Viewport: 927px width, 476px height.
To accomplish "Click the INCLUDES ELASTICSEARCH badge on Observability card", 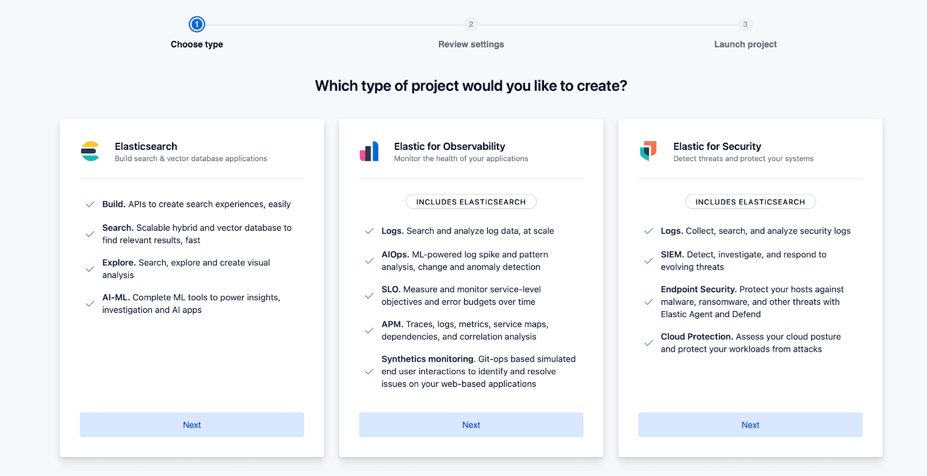I will pos(470,201).
